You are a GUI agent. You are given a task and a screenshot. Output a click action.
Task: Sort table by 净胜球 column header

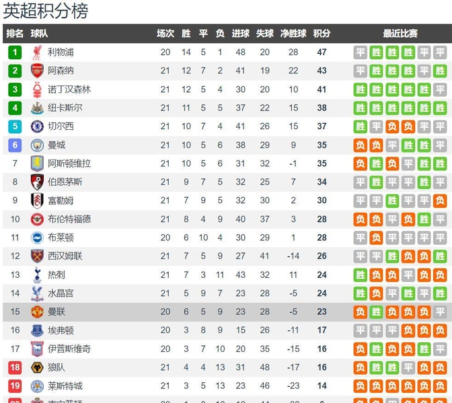tap(293, 34)
